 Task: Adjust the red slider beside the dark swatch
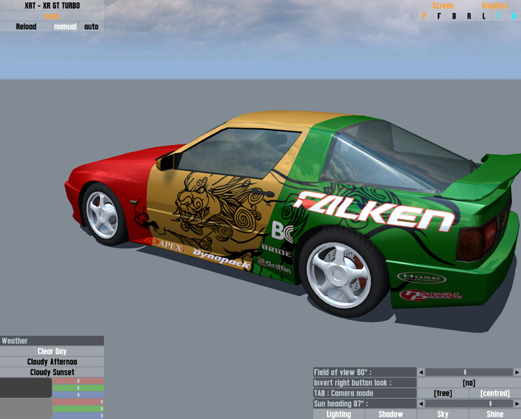pyautogui.click(x=78, y=381)
